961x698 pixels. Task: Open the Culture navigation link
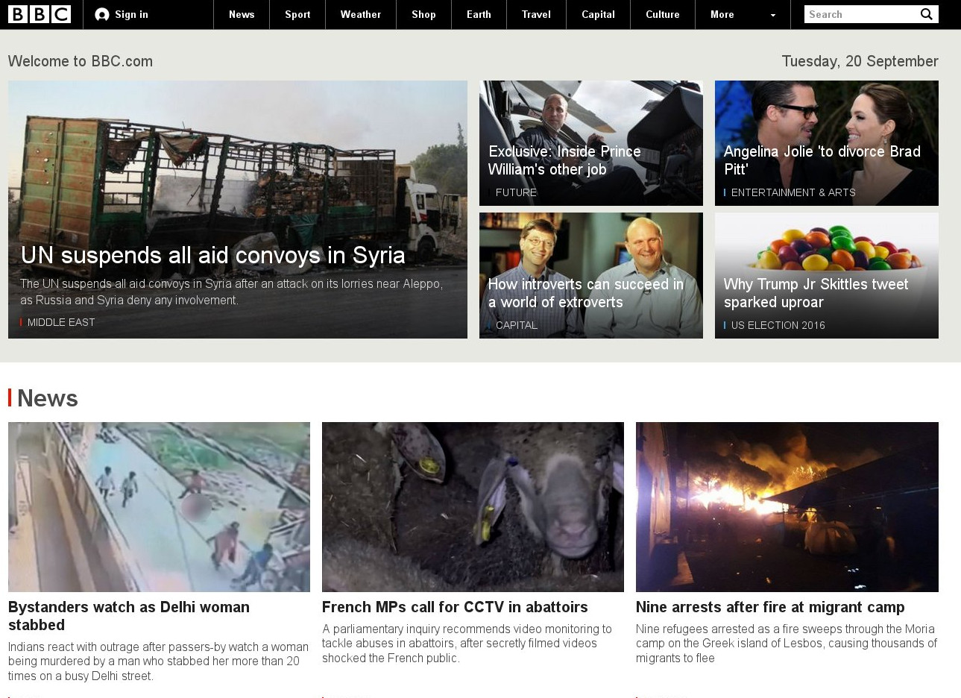pos(662,15)
